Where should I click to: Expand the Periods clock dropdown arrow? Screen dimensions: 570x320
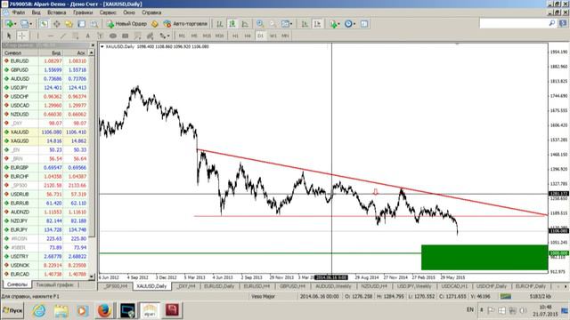coord(354,24)
